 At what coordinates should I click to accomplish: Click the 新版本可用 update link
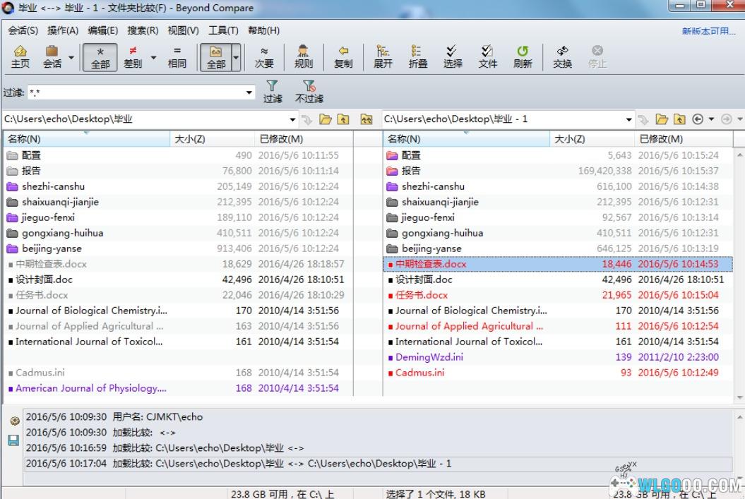pos(708,31)
